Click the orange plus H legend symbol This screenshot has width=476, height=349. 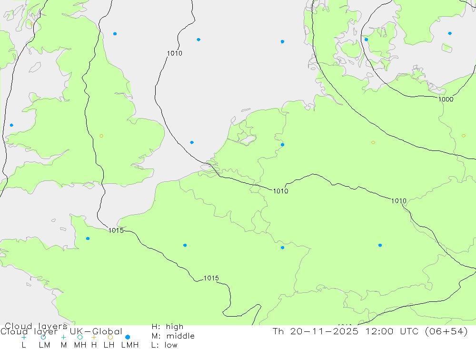click(x=94, y=337)
